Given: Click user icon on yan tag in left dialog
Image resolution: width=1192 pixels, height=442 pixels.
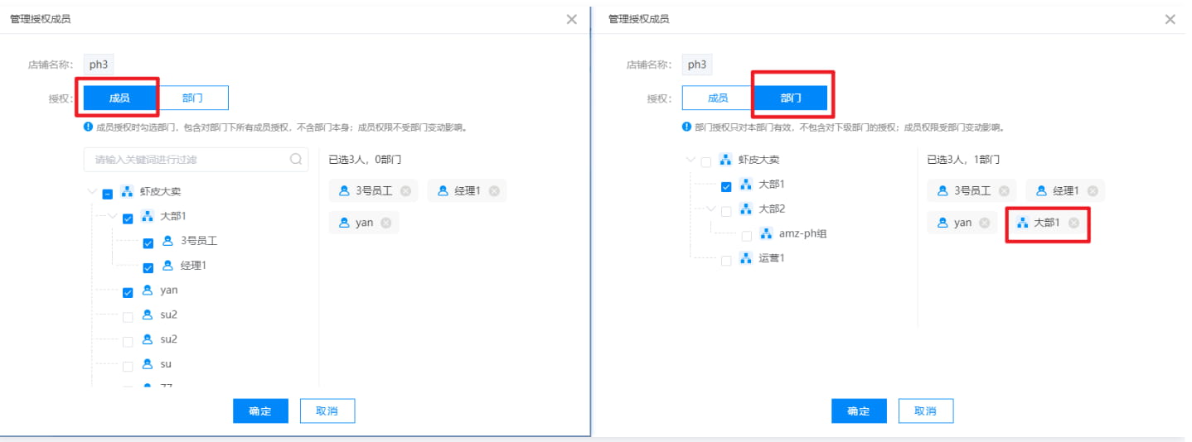Looking at the screenshot, I should point(344,223).
